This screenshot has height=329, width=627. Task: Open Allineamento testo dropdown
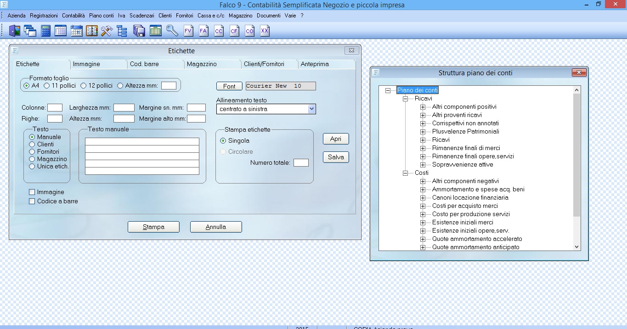point(311,109)
